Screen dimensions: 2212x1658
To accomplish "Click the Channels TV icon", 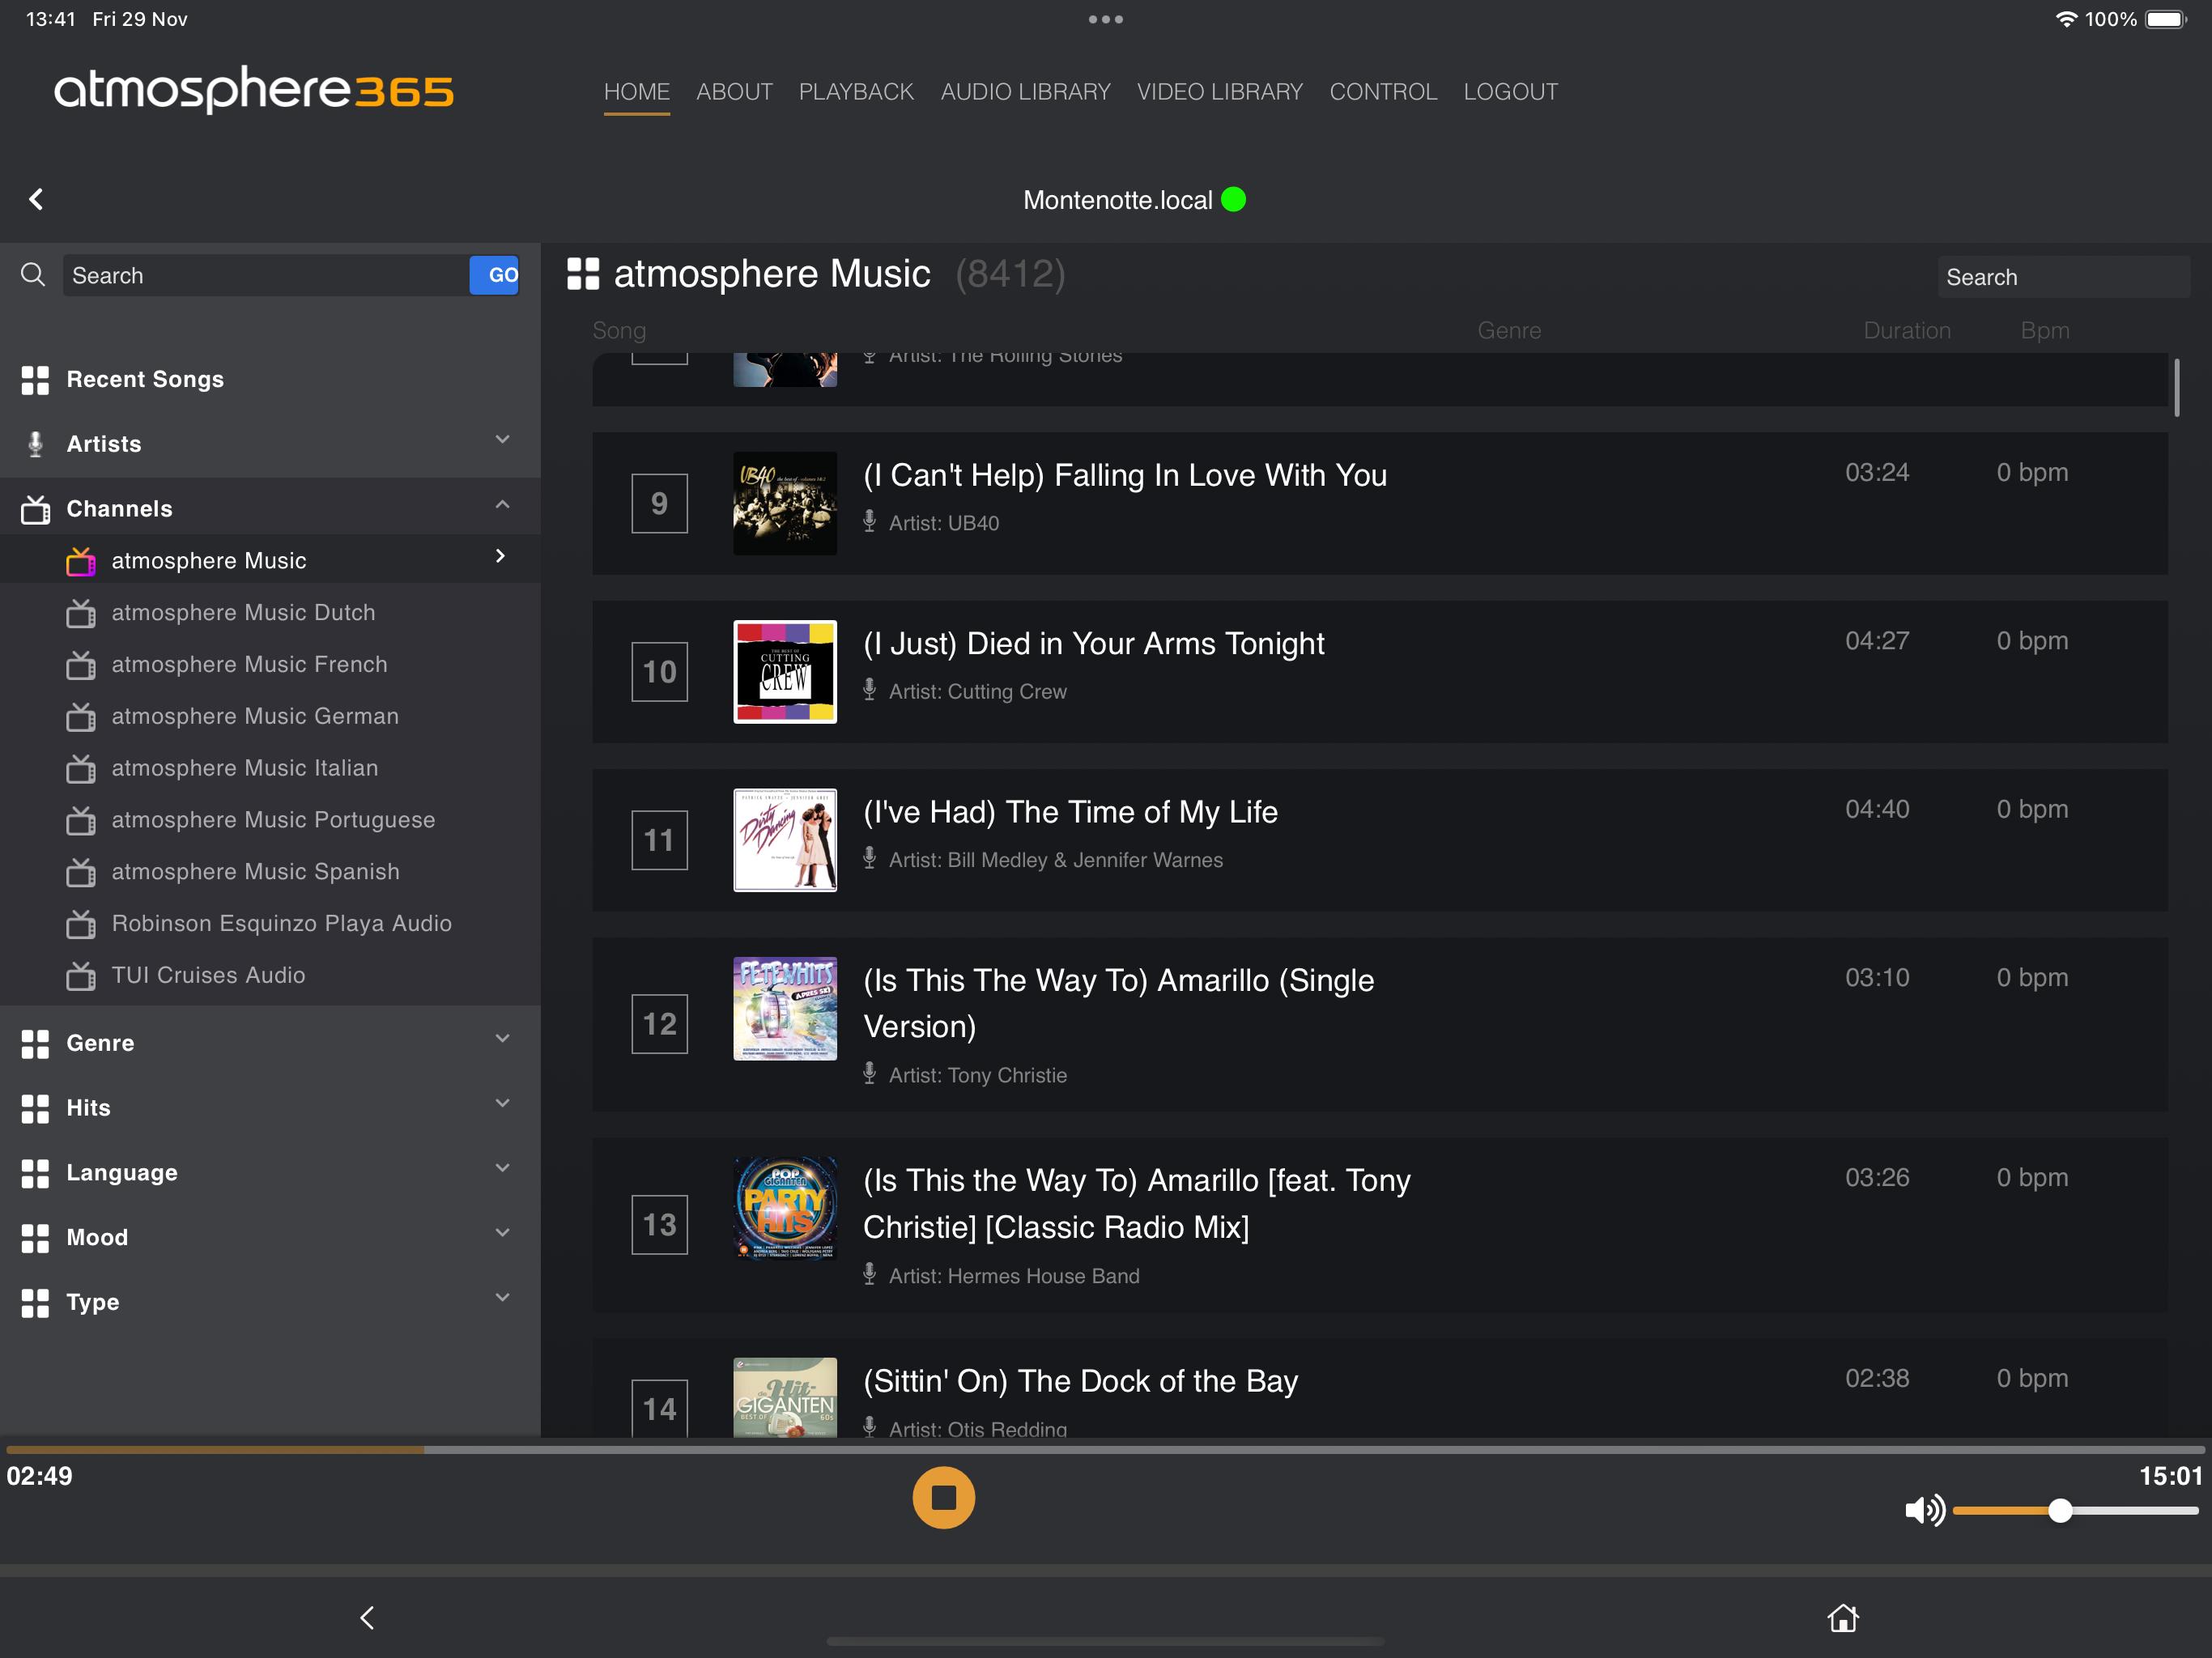I will tap(35, 509).
